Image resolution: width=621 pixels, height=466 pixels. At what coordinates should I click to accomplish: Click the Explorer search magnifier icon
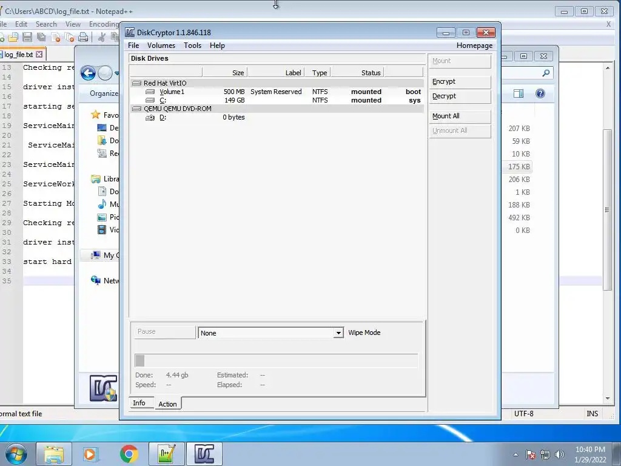tap(546, 73)
